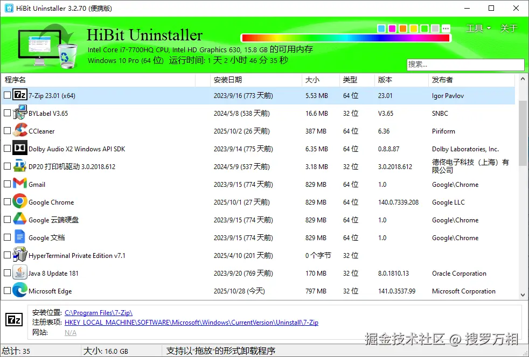
Task: Check the Dolby Audio X2 checkbox
Action: tap(7, 149)
